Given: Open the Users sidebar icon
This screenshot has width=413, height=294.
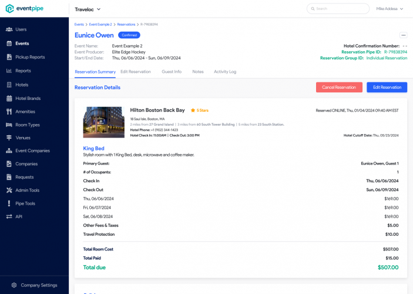Looking at the screenshot, I should point(9,29).
